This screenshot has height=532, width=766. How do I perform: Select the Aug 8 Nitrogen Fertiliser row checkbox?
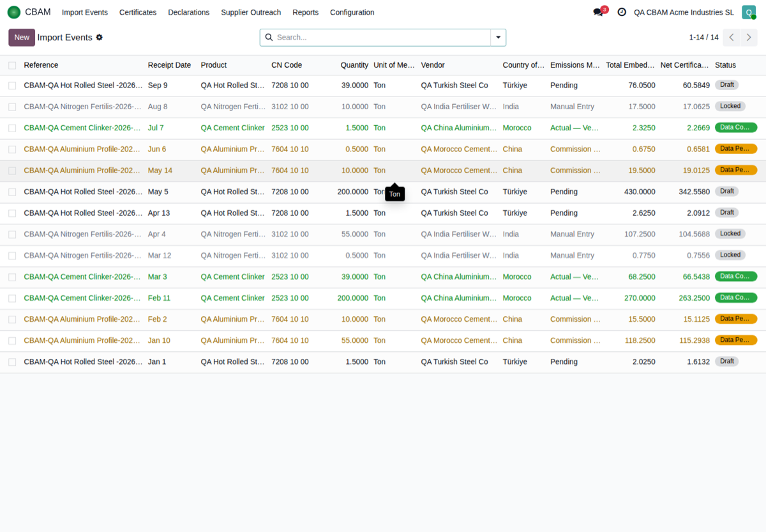coord(12,107)
